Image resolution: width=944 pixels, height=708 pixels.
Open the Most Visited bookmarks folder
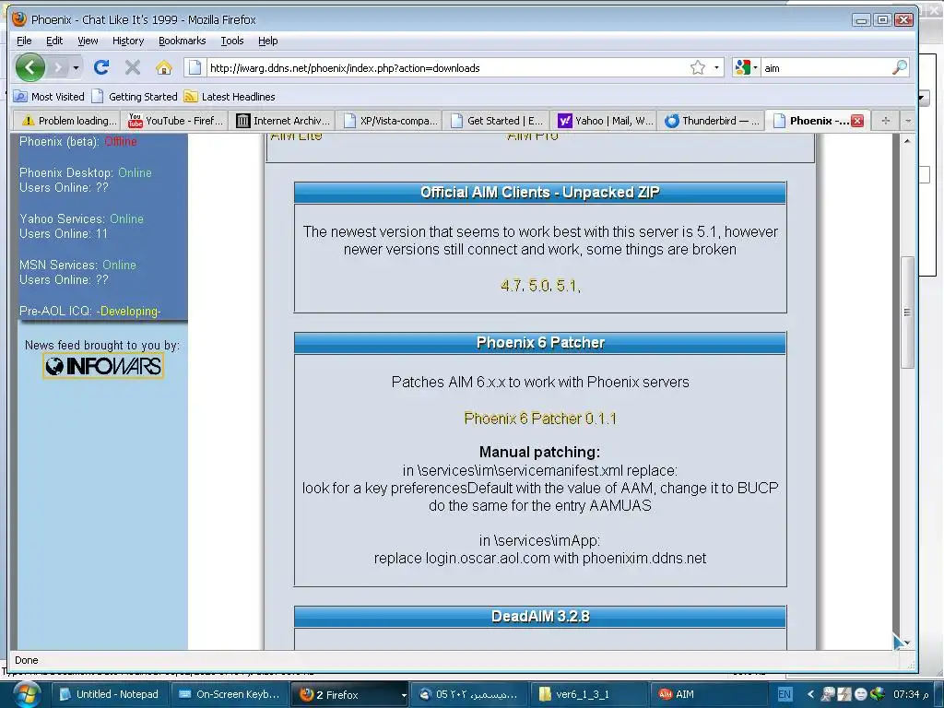pos(49,96)
